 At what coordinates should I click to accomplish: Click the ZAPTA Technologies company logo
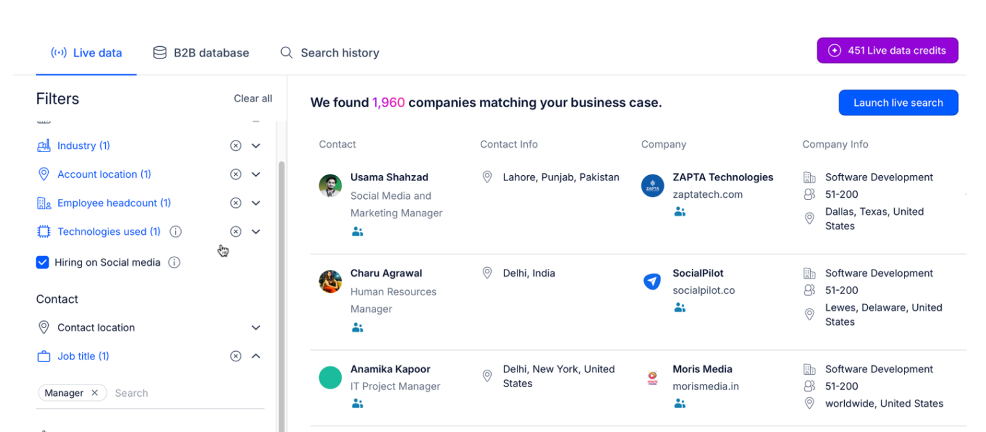click(652, 186)
